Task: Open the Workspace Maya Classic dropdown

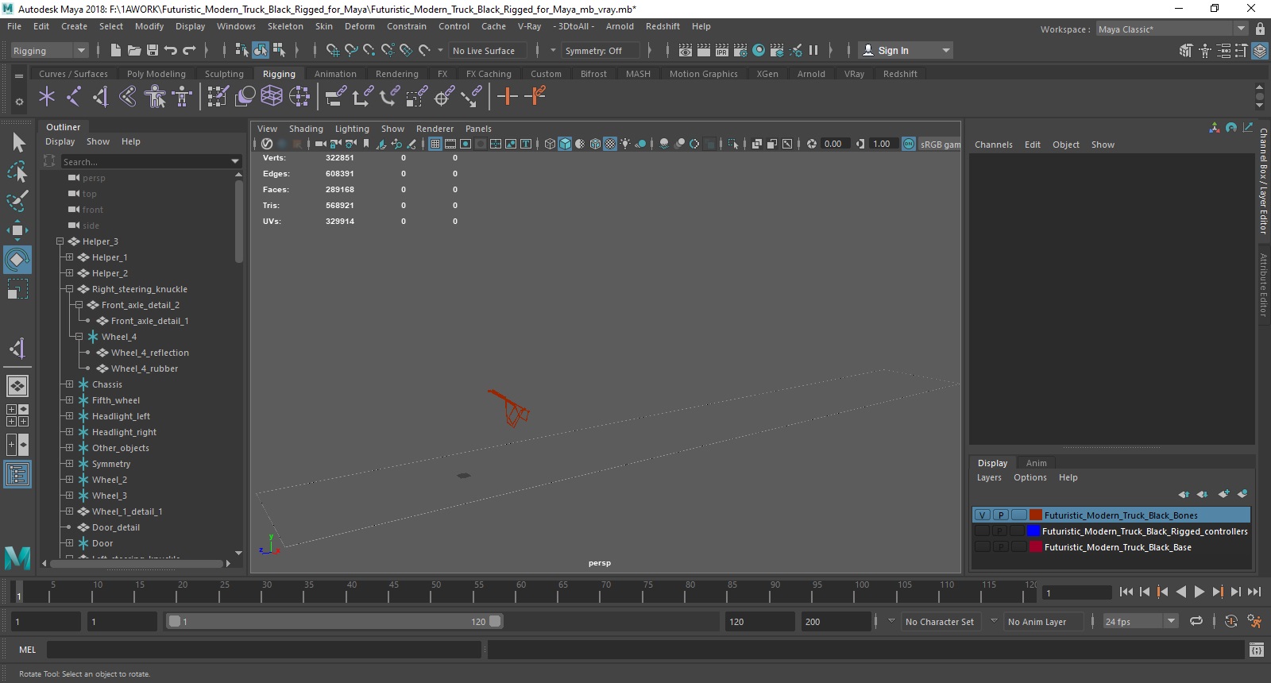Action: (1172, 29)
